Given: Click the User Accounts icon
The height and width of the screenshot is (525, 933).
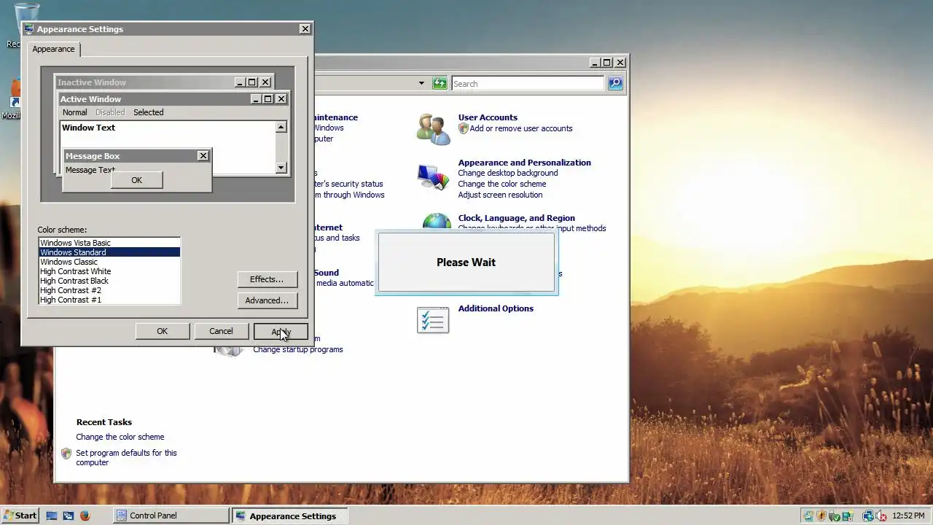Looking at the screenshot, I should pos(433,129).
